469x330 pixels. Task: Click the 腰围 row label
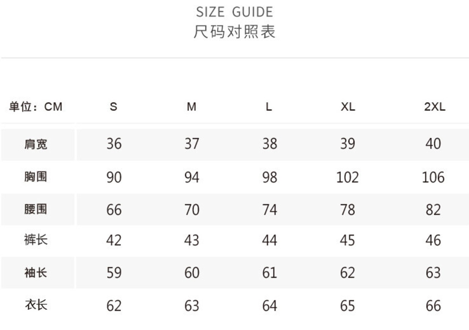[x=36, y=209]
